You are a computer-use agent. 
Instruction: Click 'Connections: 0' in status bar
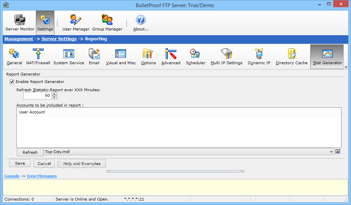tap(19, 199)
